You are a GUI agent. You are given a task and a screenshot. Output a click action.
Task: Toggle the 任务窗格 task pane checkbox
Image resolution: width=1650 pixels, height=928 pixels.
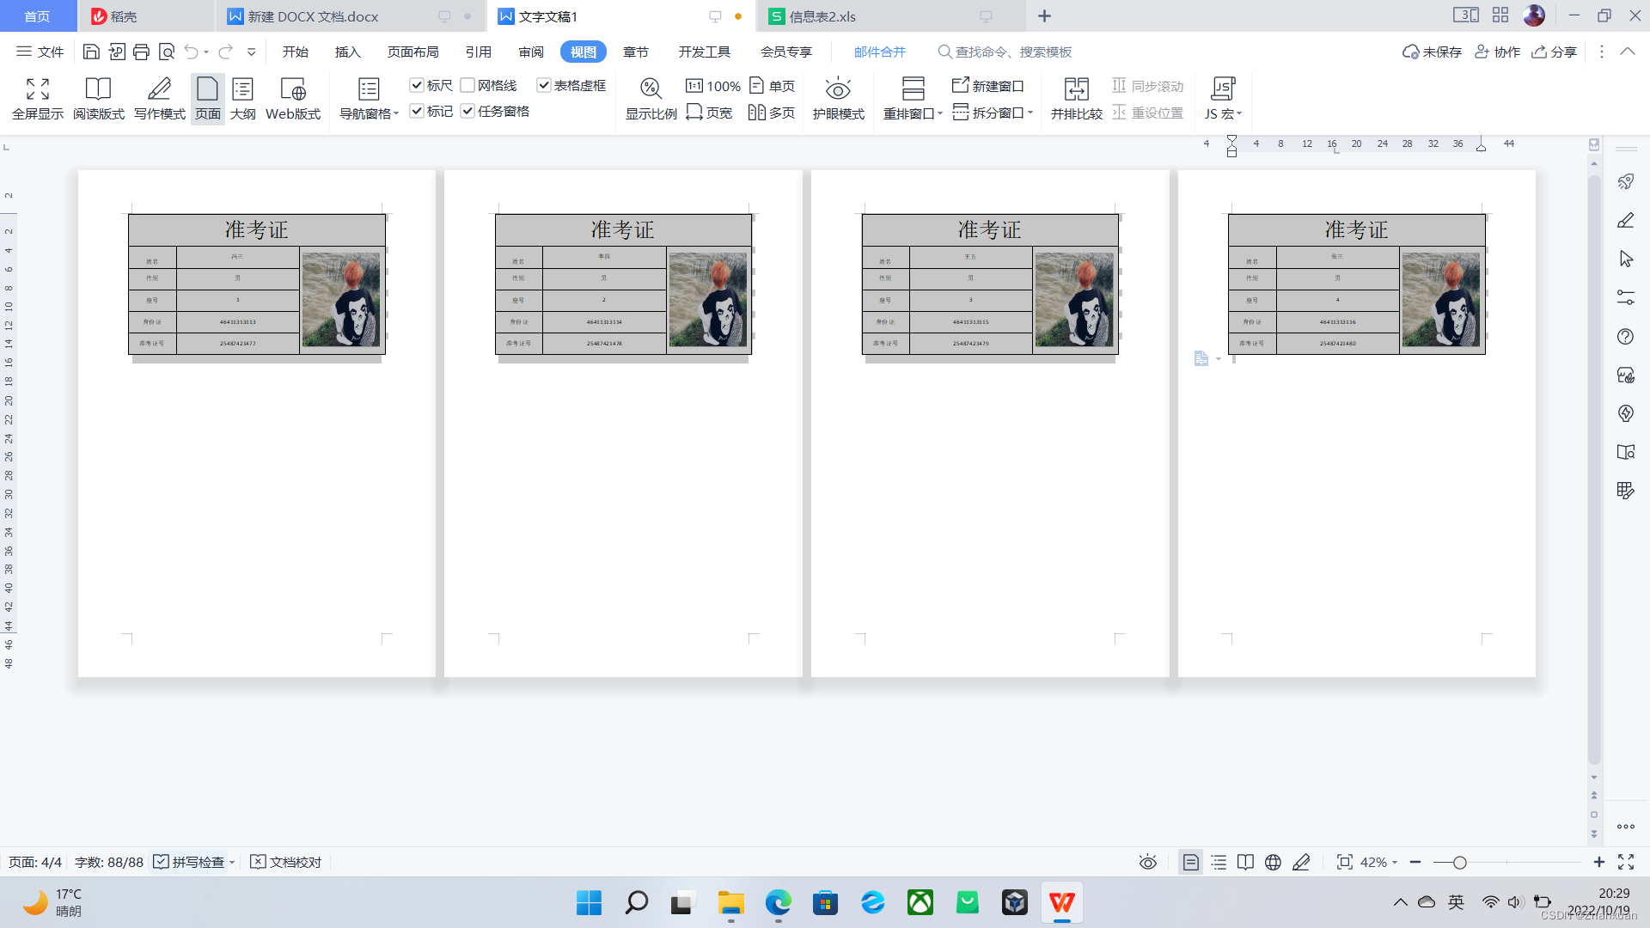467,111
